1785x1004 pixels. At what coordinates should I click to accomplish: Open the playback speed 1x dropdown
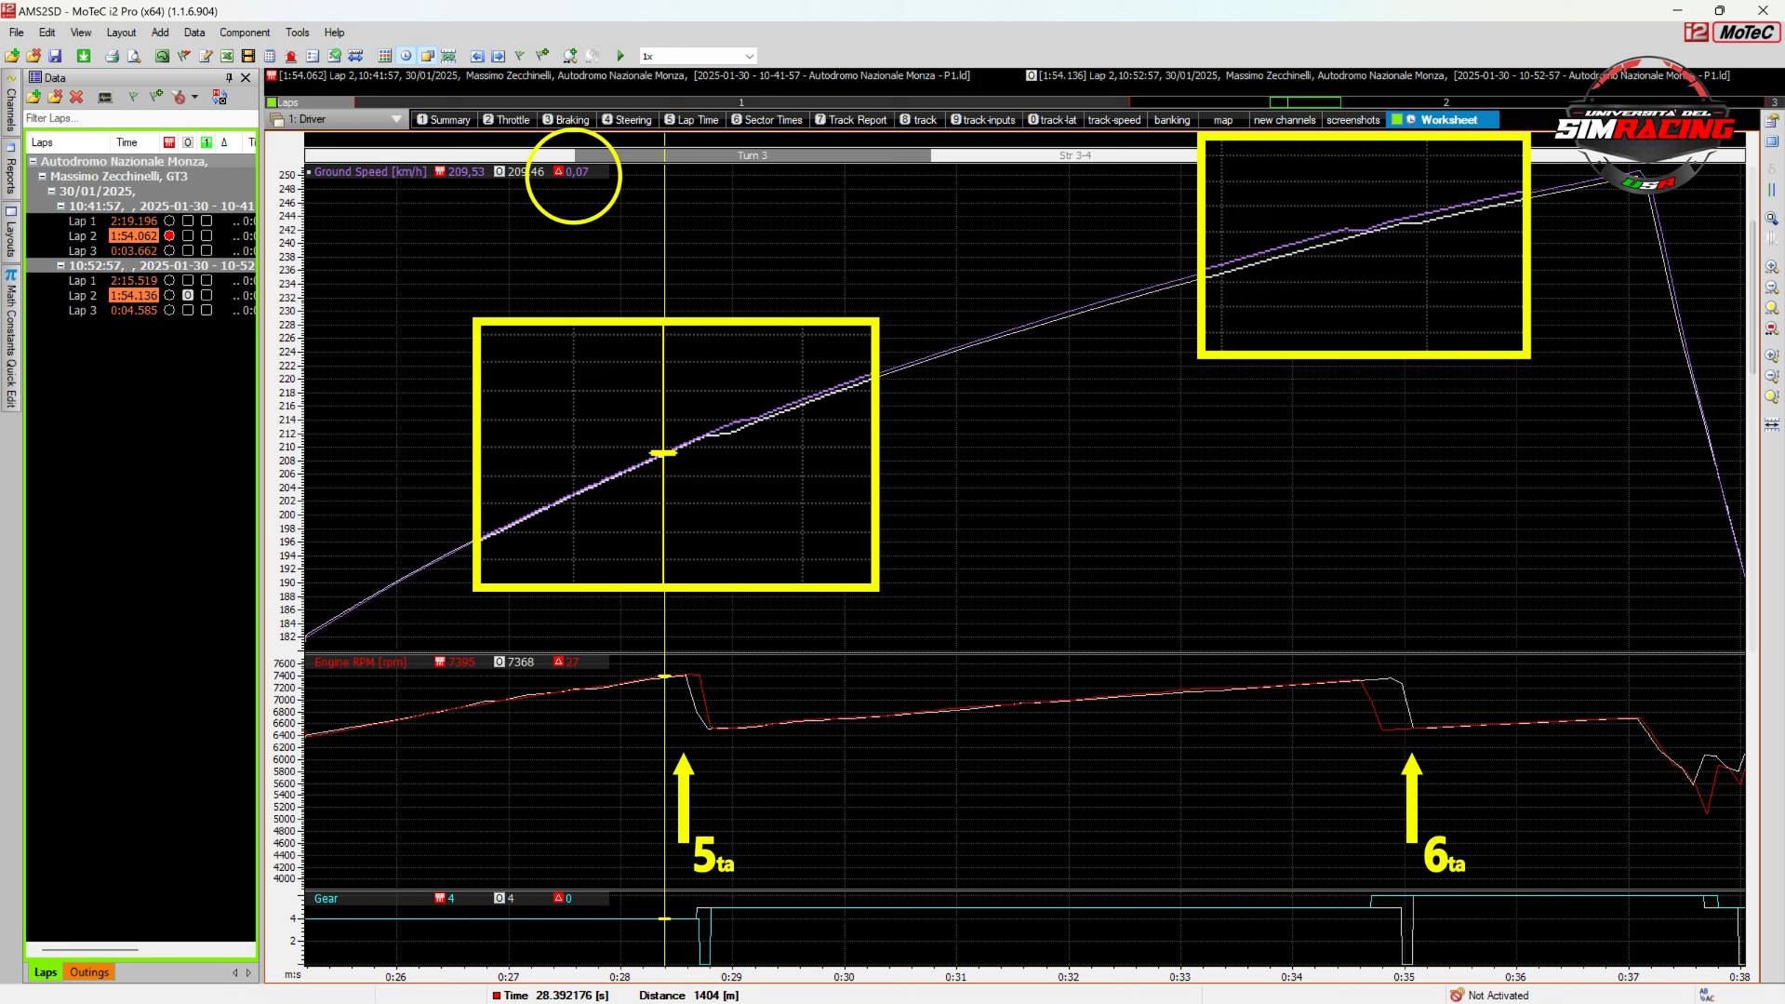click(749, 56)
